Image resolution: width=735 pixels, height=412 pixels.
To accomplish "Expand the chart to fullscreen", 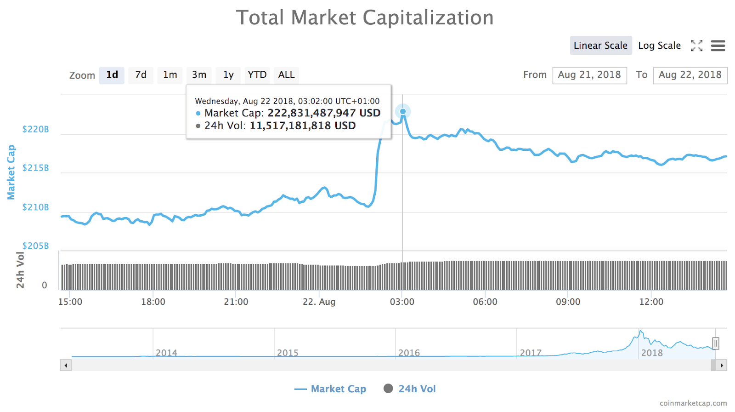I will click(x=697, y=46).
